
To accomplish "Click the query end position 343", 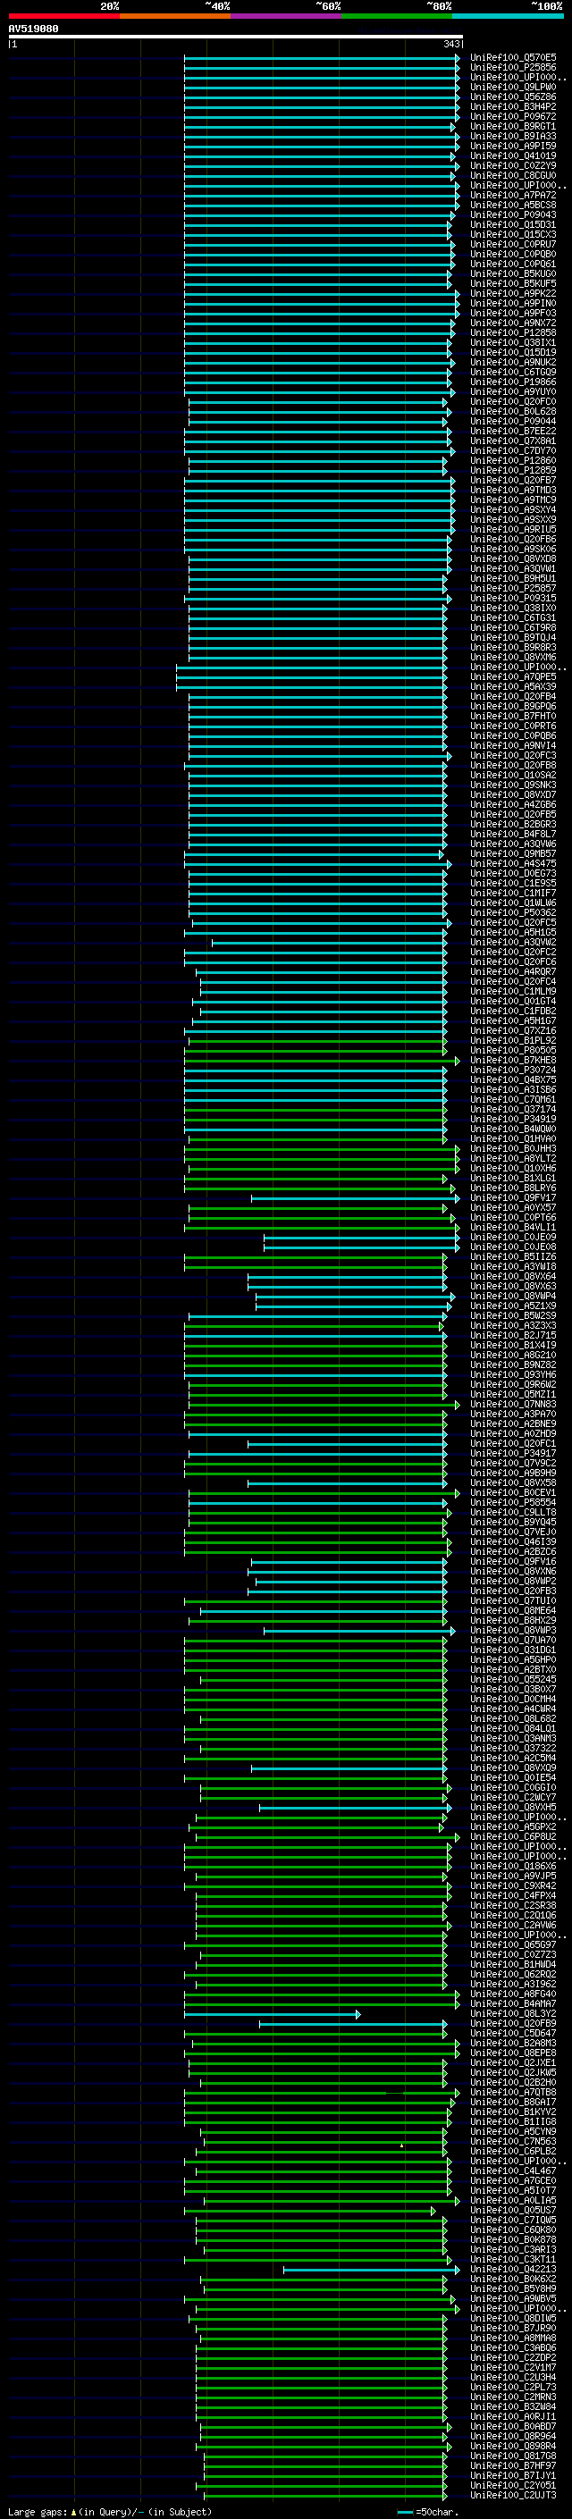I will click(451, 44).
